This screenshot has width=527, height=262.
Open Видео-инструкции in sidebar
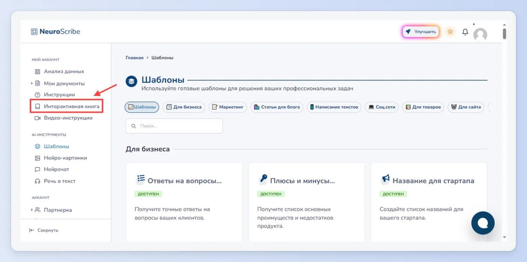point(68,118)
